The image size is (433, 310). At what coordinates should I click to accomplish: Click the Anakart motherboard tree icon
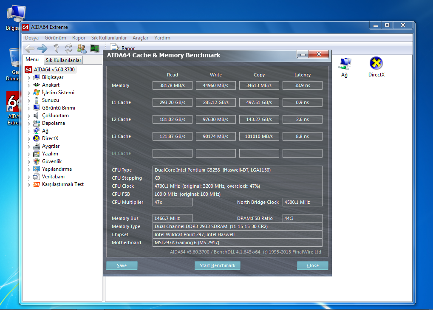point(37,85)
